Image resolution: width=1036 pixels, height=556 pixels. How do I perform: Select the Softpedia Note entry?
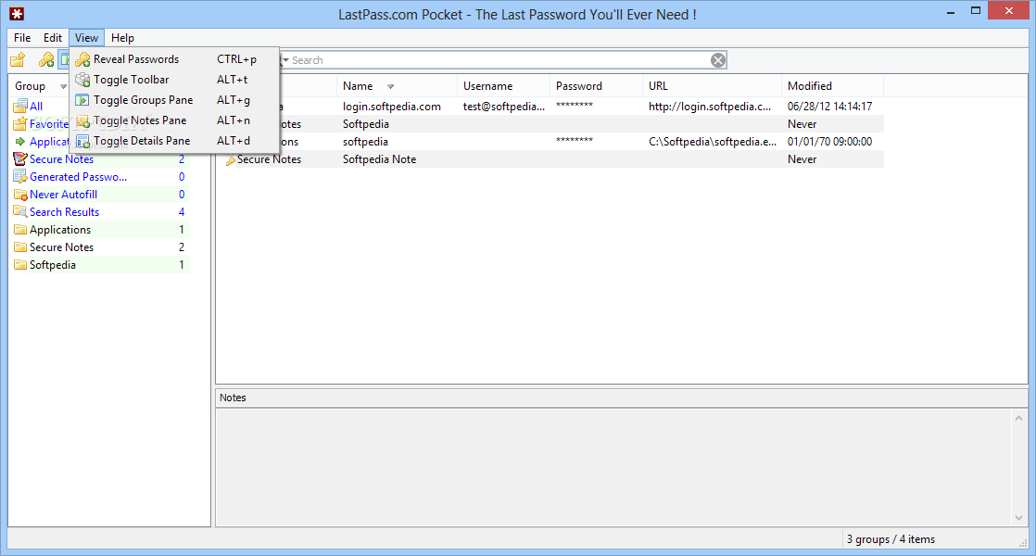point(379,159)
